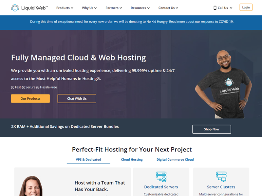Viewport: 262px width, 196px height.
Task: Click the Liquid Web logo on the t-shirt
Action: (x=229, y=86)
